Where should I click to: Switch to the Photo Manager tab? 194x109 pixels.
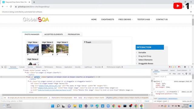32,34
